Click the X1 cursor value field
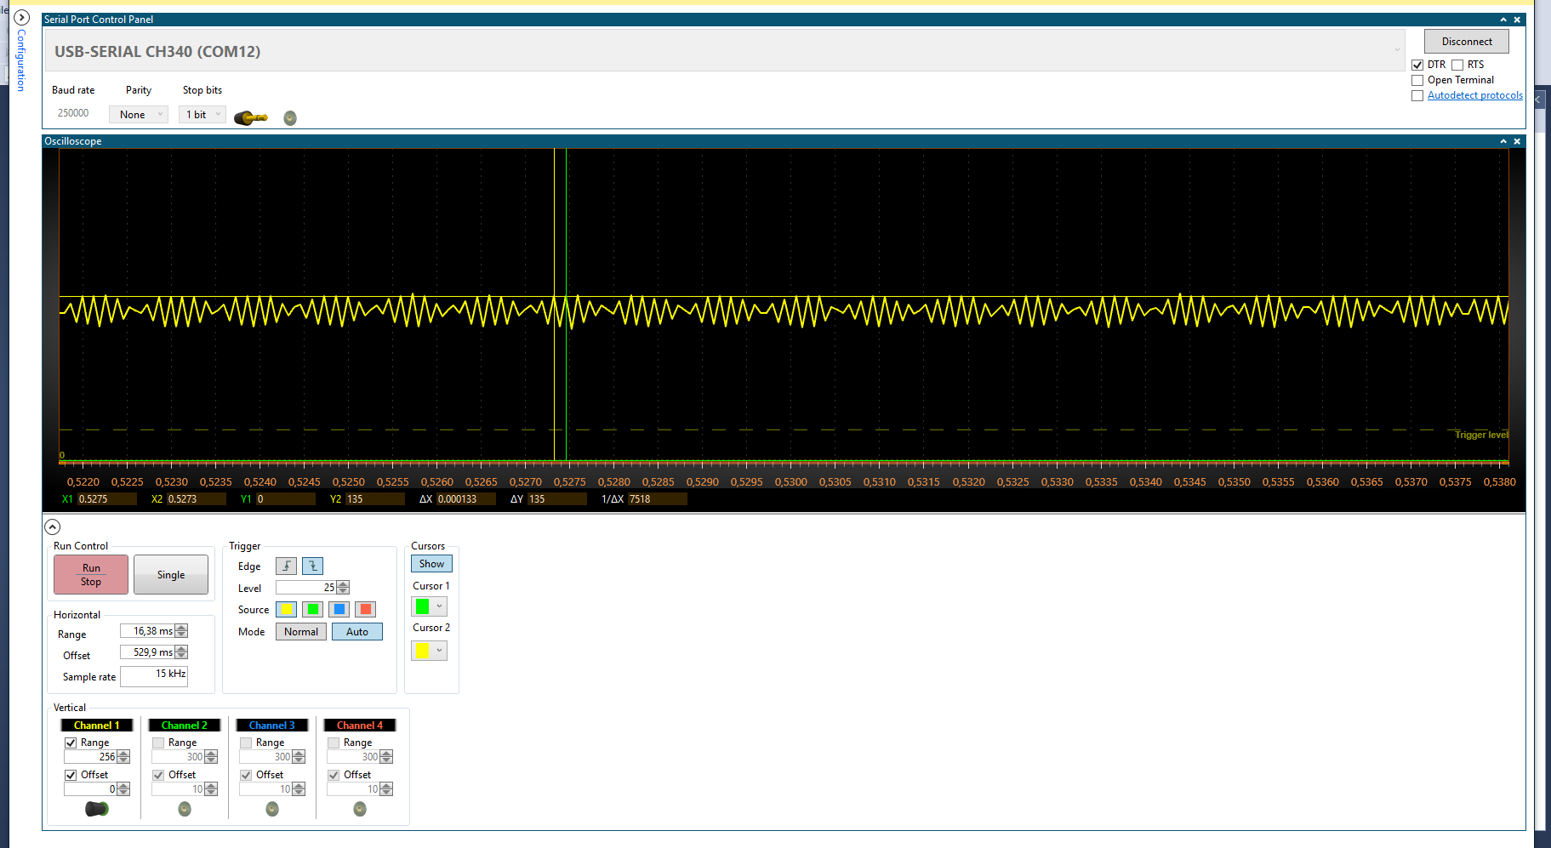Screen dimensions: 1551x848 click(107, 499)
